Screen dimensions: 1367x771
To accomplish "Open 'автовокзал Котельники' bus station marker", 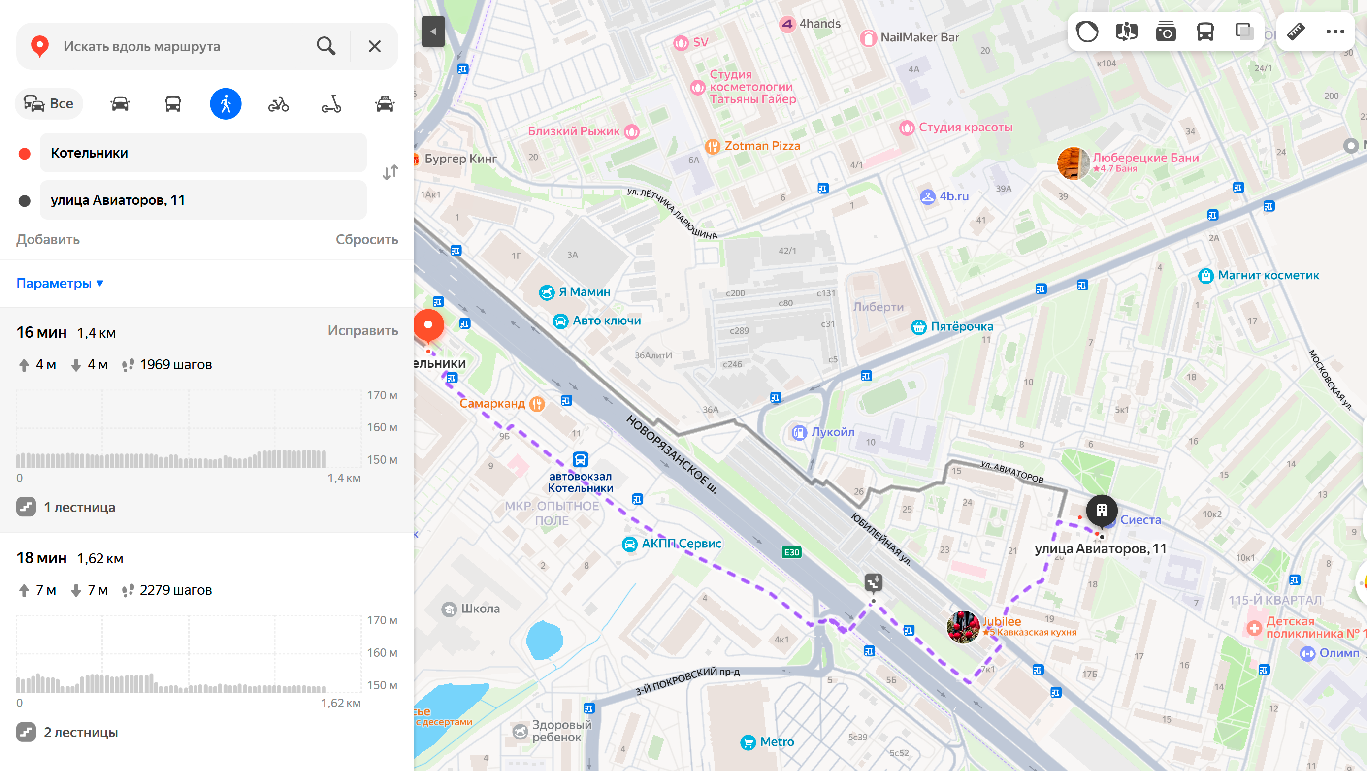I will pyautogui.click(x=581, y=459).
